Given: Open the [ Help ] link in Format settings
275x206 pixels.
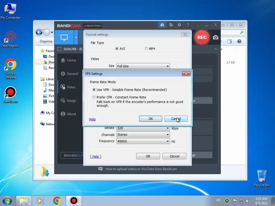Looking at the screenshot, I should [x=96, y=156].
